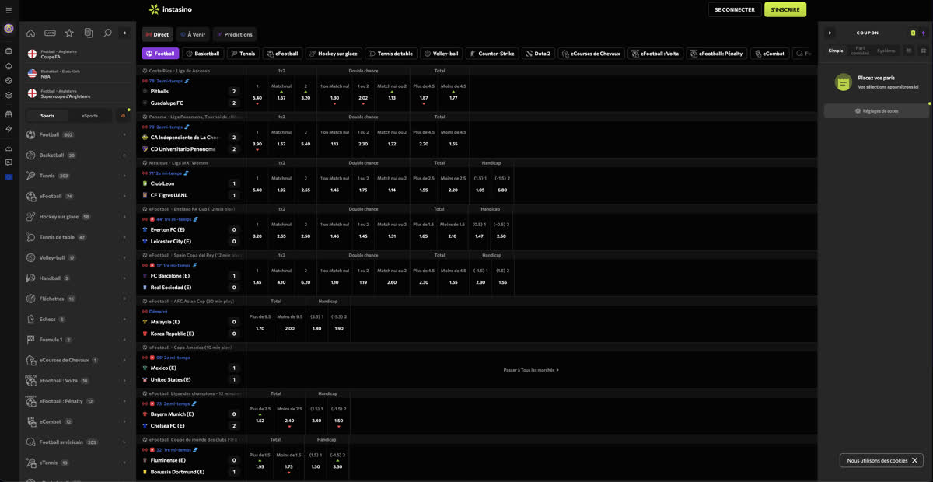Viewport: 933px width, 482px height.
Task: Expand the Tennis category in the sidebar
Action: point(76,176)
